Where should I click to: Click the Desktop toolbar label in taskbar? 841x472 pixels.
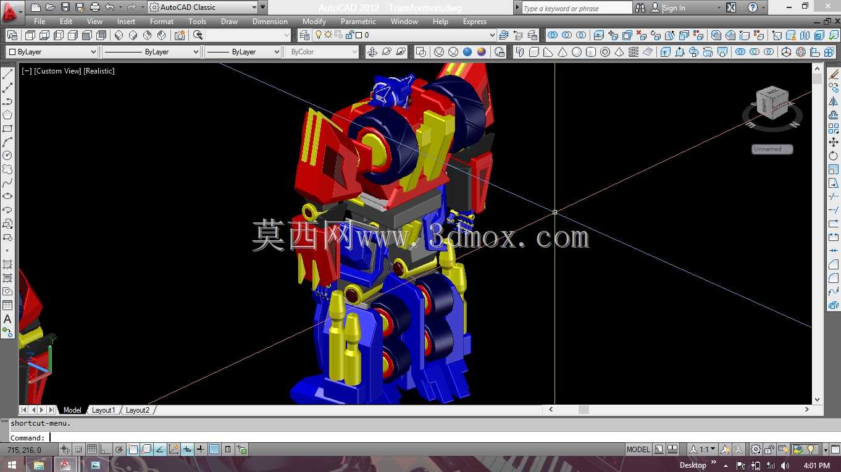coord(693,465)
